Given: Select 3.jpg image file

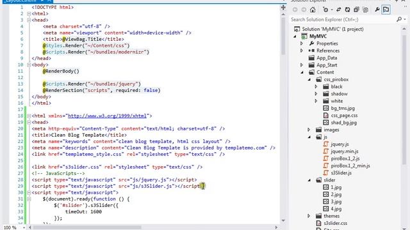Looking at the screenshot, I should (x=336, y=202).
